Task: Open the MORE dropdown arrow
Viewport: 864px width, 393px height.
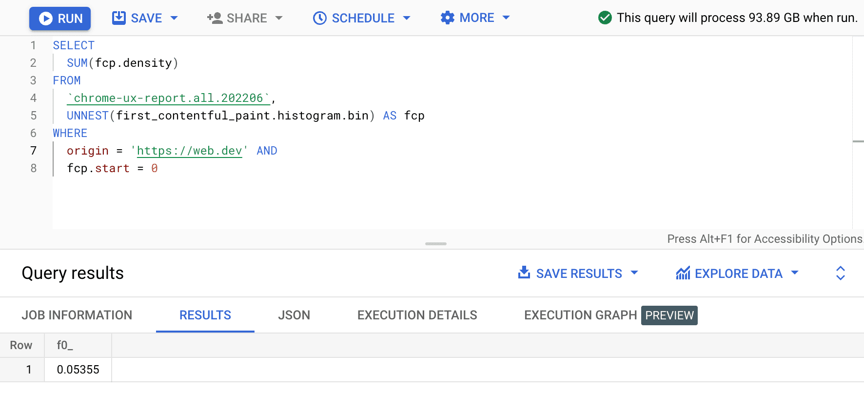Action: (x=506, y=18)
